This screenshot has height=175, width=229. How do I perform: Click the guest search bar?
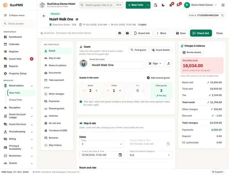pyautogui.click(x=101, y=5)
